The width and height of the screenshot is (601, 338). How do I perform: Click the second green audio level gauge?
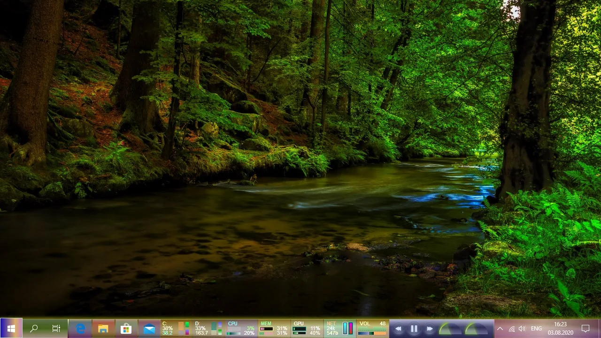coord(476,329)
